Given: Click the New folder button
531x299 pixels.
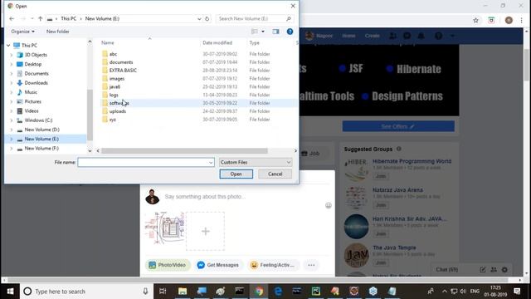Looking at the screenshot, I should (x=58, y=32).
